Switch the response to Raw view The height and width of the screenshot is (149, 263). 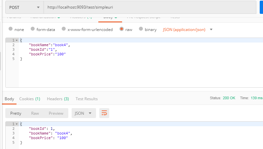[35, 113]
